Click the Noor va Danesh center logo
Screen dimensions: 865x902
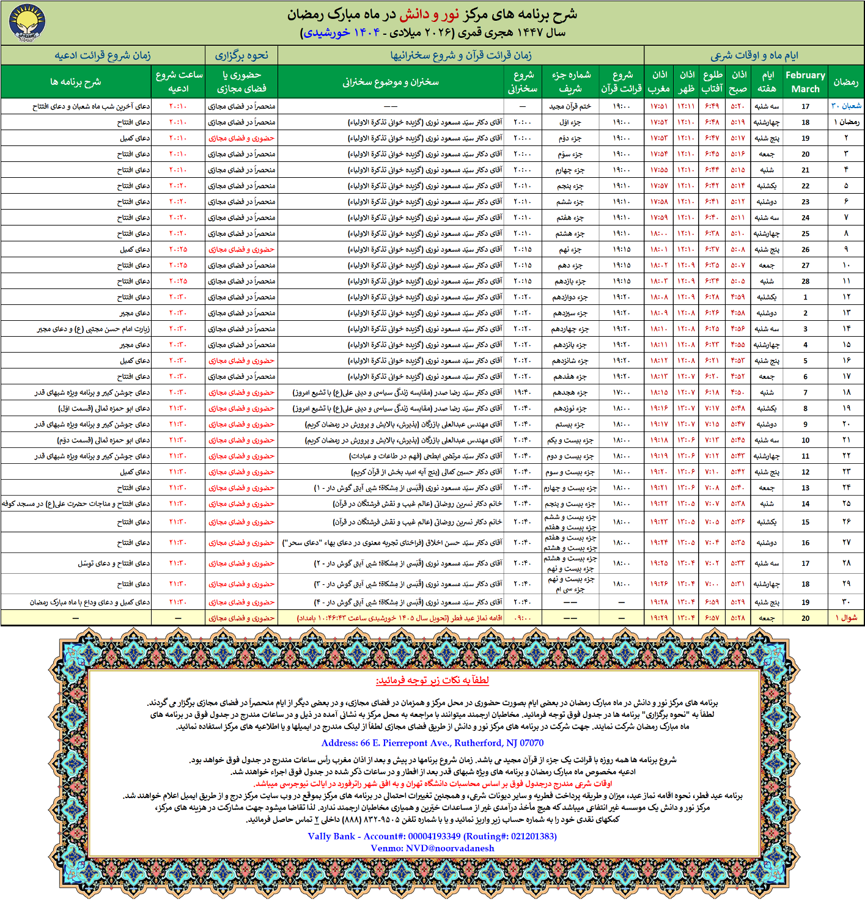[x=27, y=23]
